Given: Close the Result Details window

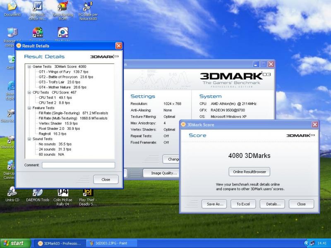Looking at the screenshot, I should (119, 46).
